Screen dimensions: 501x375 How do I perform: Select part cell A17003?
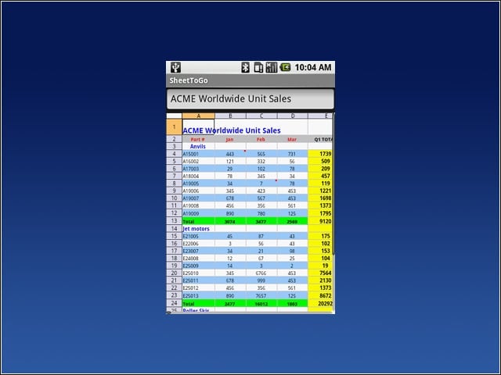(x=198, y=169)
